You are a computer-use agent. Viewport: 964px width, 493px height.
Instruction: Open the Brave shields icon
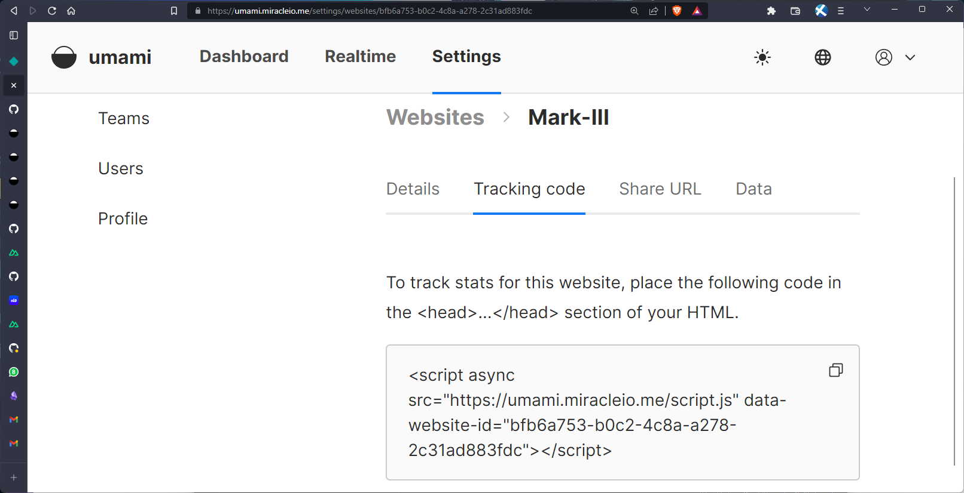[677, 11]
